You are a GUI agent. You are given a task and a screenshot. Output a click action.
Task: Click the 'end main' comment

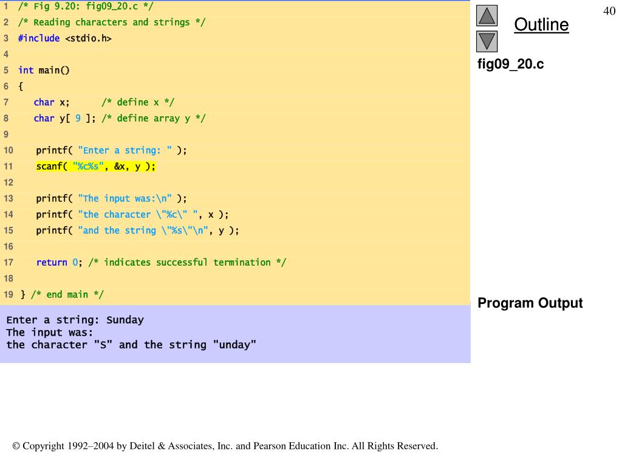67,295
